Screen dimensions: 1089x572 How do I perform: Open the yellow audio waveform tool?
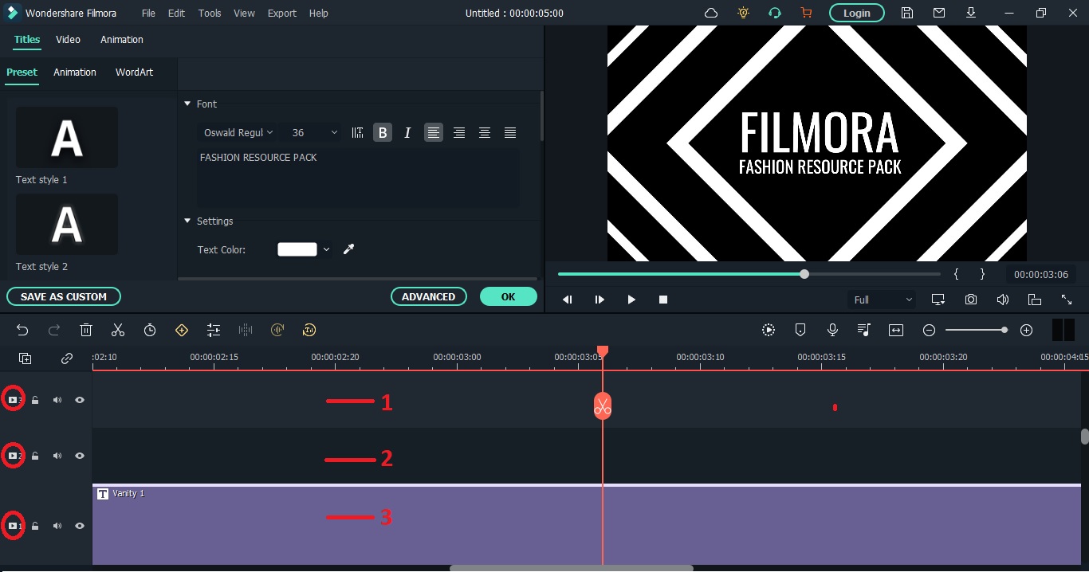277,330
